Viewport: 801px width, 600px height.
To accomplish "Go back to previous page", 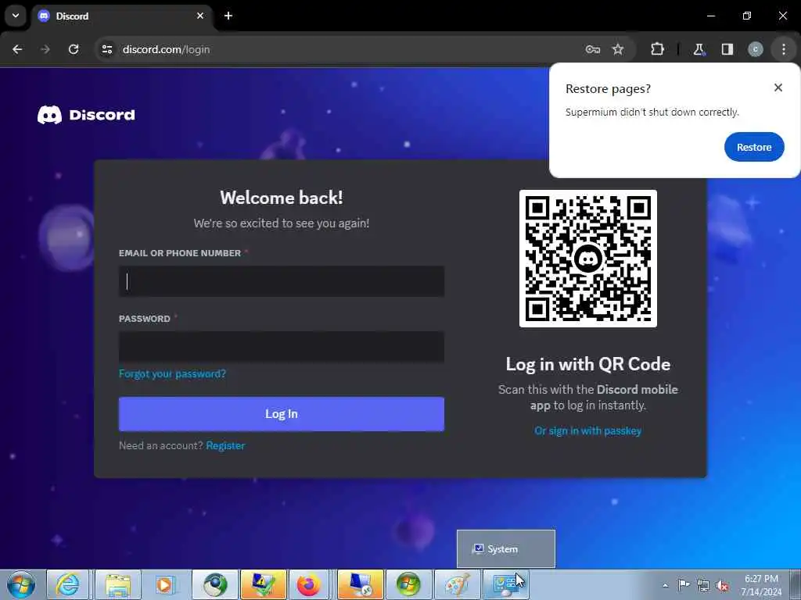I will pos(17,49).
